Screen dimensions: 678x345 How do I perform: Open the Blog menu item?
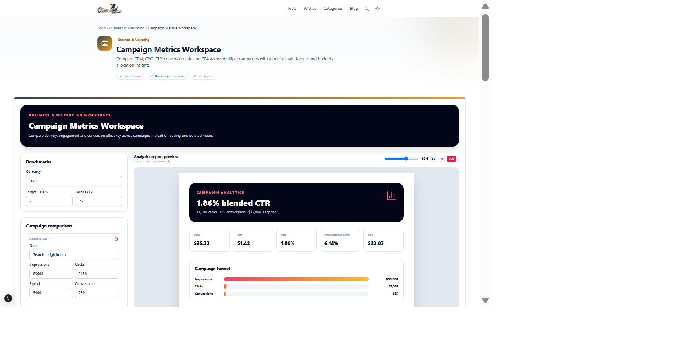pos(354,9)
